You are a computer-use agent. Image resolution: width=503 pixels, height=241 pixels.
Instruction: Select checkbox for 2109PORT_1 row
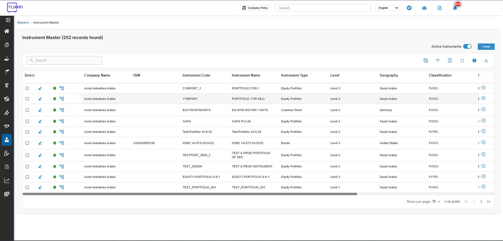pyautogui.click(x=27, y=88)
